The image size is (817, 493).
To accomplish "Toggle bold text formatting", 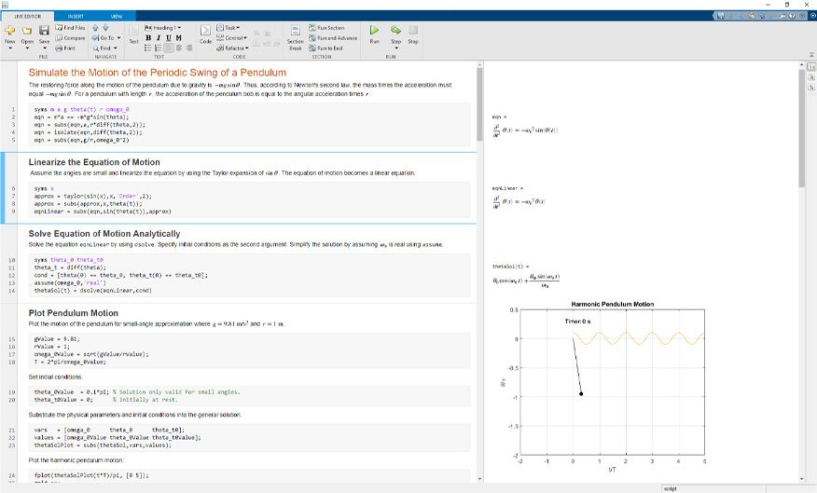I will point(148,38).
